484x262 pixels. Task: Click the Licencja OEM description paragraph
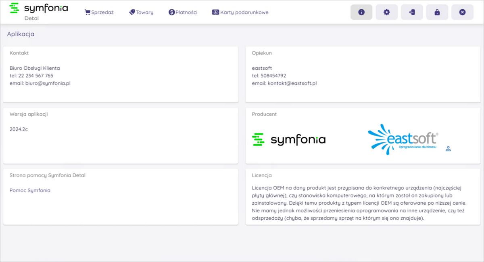[x=359, y=203]
